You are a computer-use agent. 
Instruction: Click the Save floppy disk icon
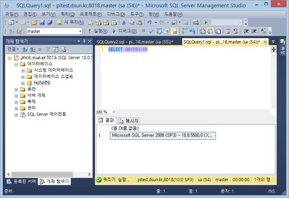[42, 23]
